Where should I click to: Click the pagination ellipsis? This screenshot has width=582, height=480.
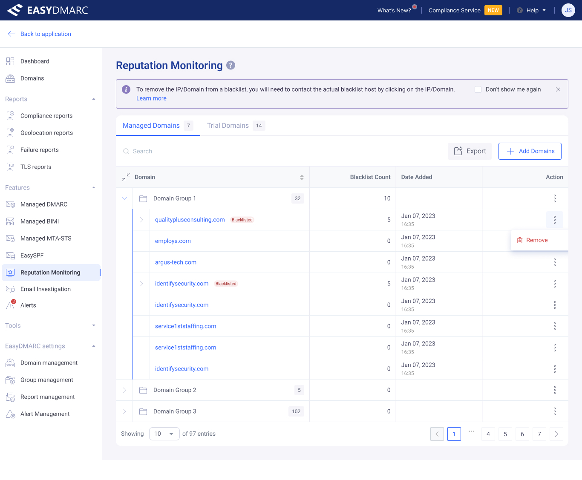pos(471,431)
